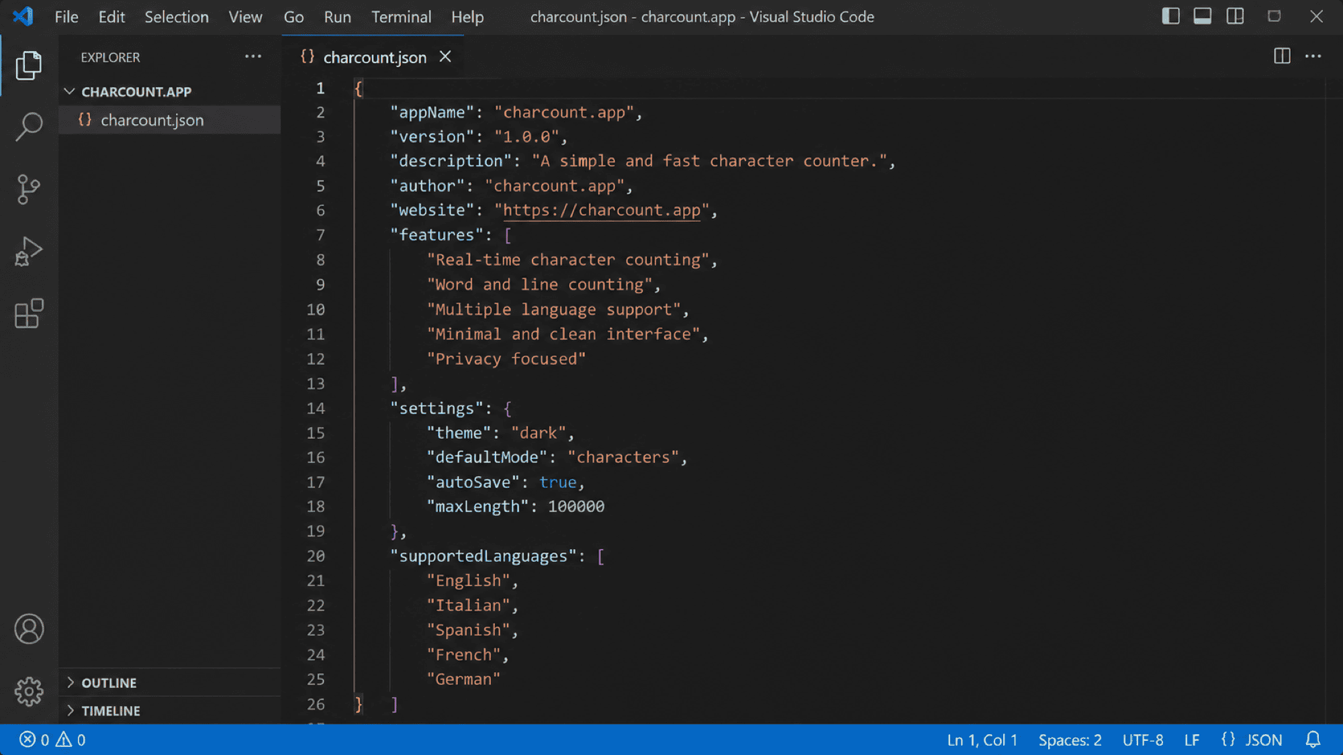Open notifications bell in status bar

coord(1313,740)
